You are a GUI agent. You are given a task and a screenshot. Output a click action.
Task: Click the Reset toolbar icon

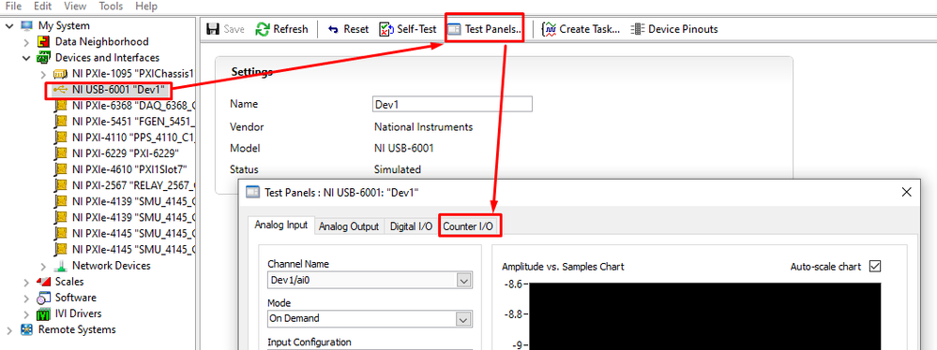pyautogui.click(x=334, y=29)
